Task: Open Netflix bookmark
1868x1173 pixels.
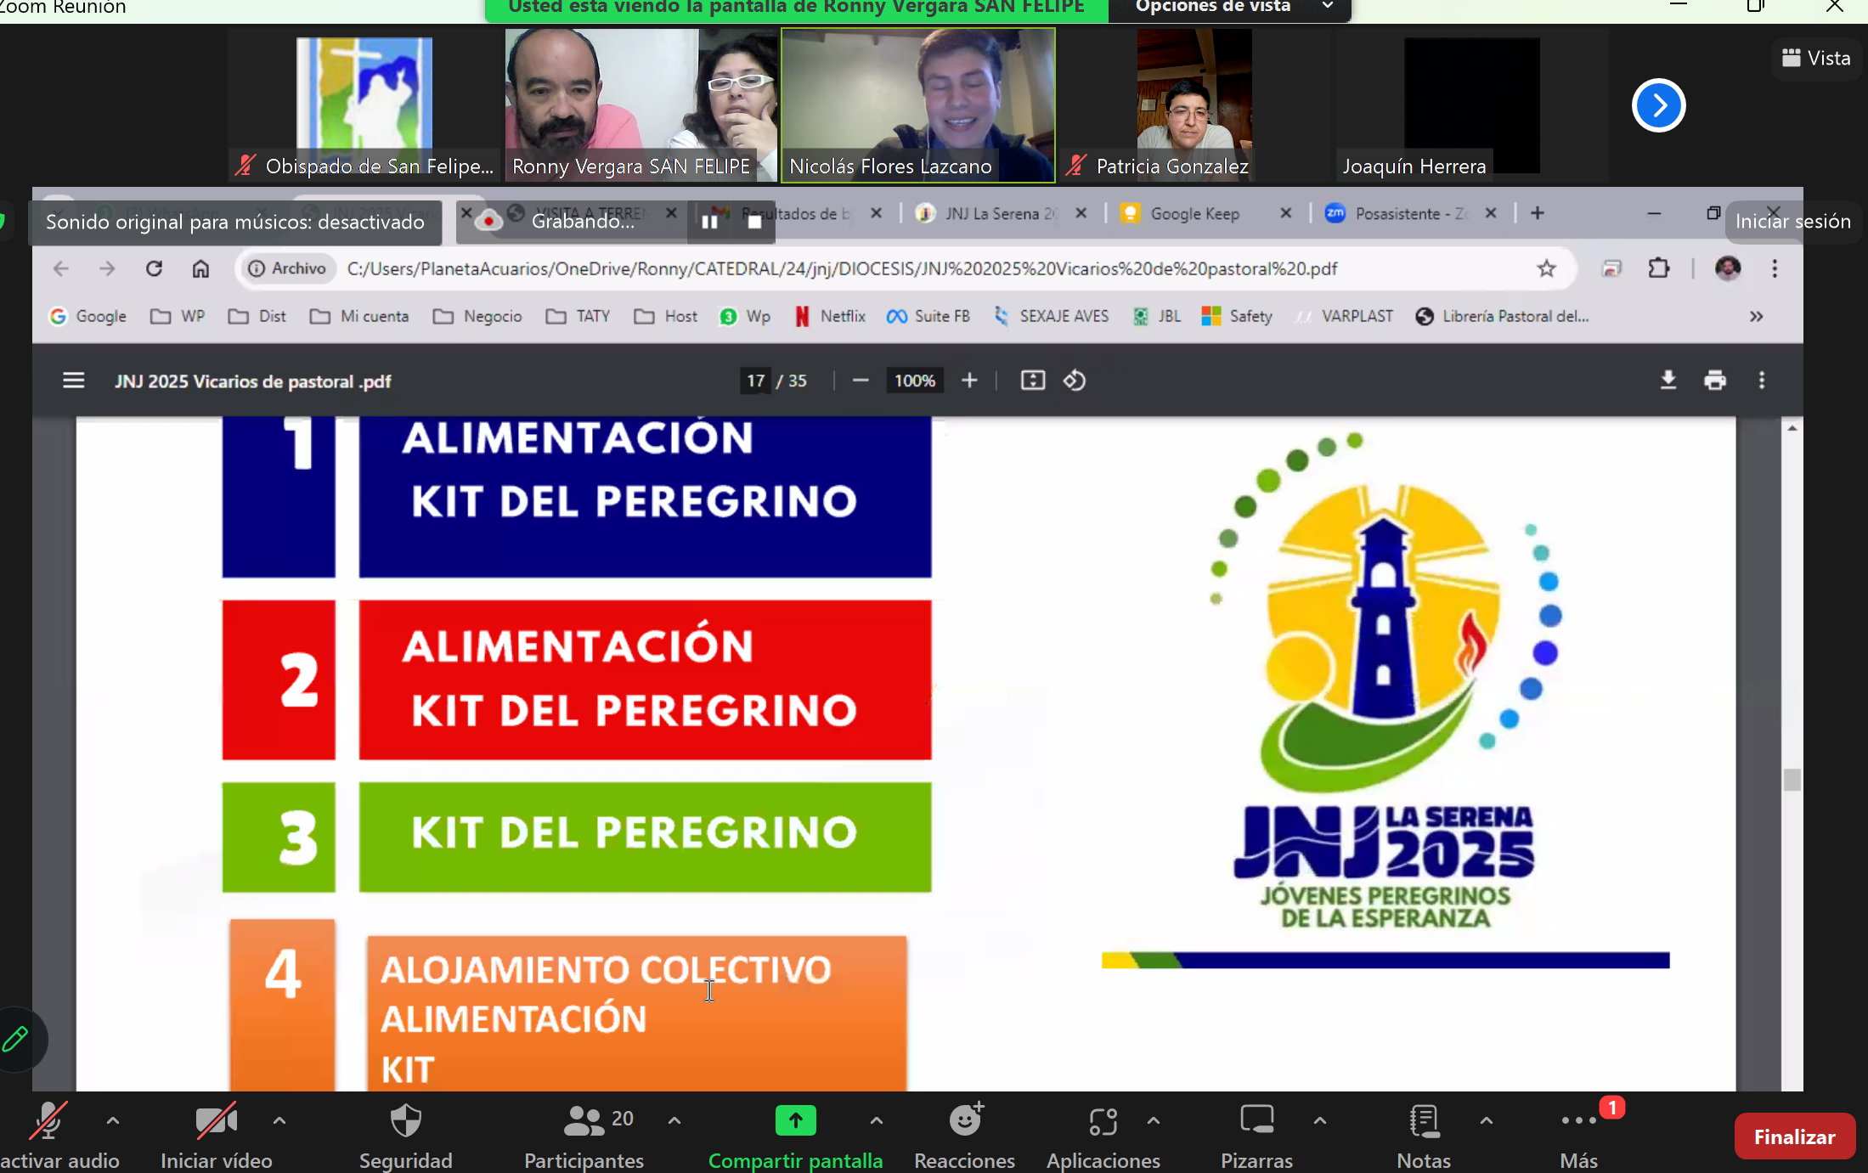Action: 829,316
